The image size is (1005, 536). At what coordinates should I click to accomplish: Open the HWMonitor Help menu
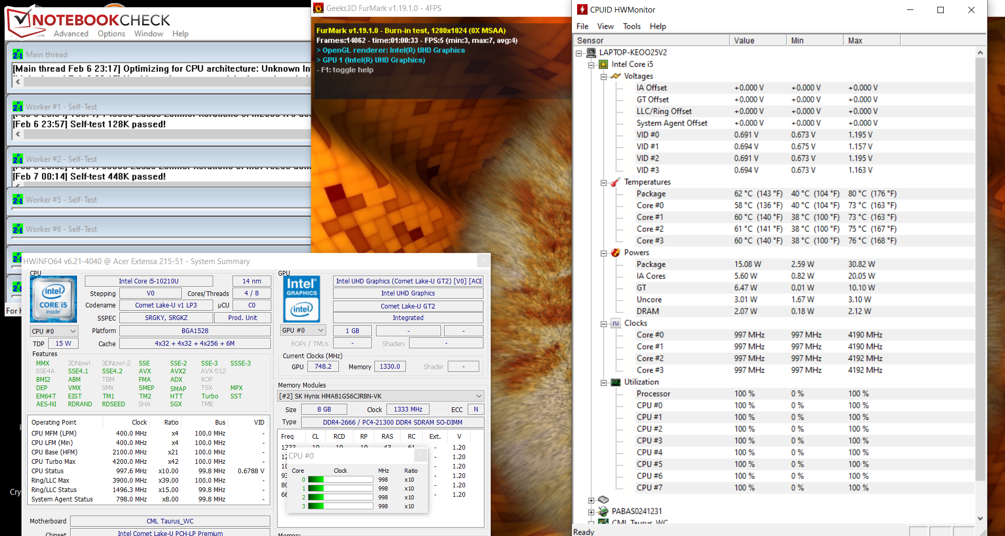pos(658,26)
